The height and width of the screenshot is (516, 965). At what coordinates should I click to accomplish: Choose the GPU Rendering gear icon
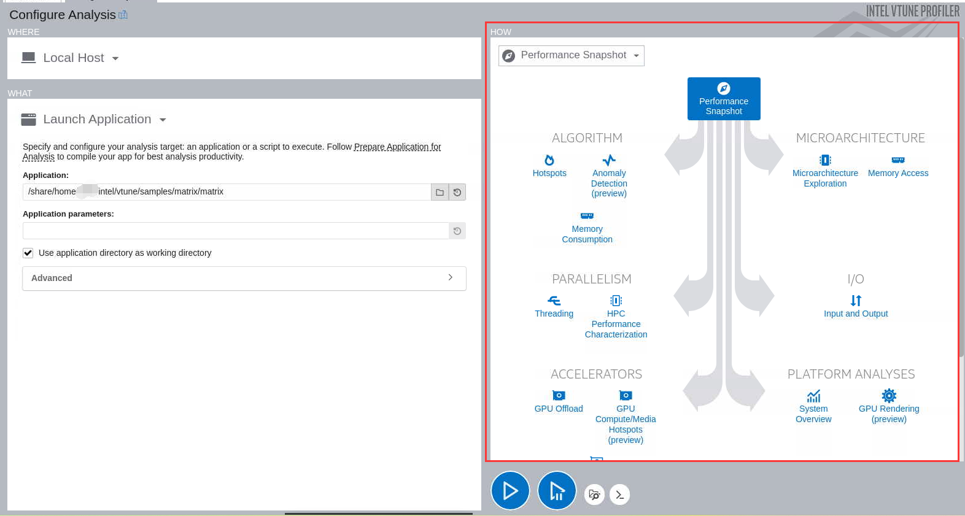[889, 396]
